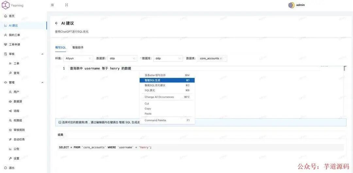The height and width of the screenshot is (173, 353).
Task: Click the person icon beside 我的工单
Action: (x=6, y=35)
